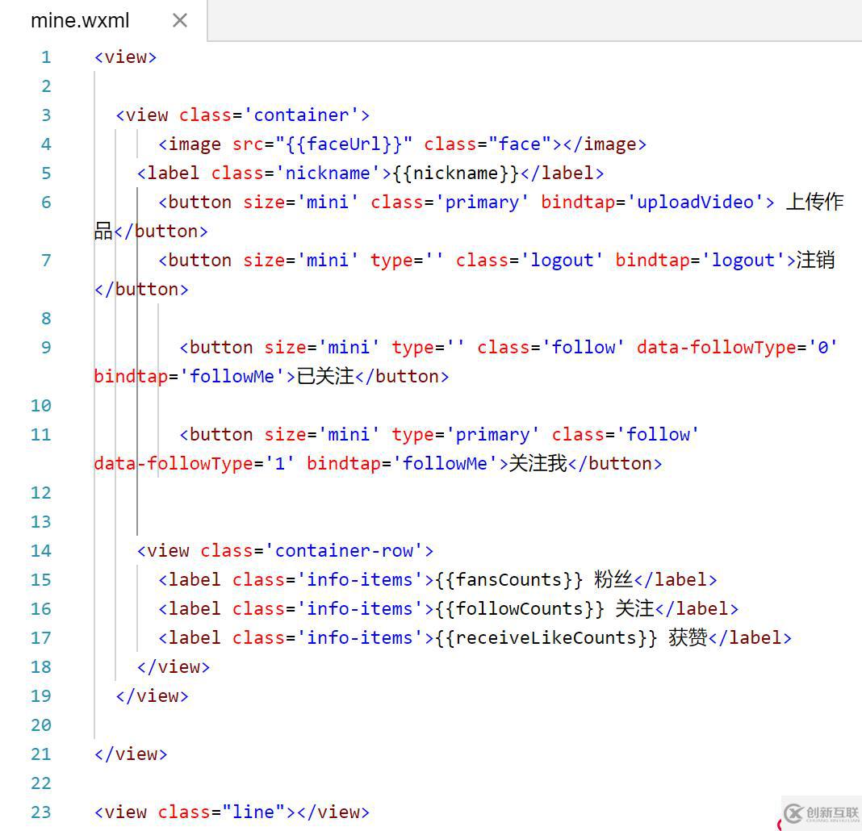Click the {{nickname}} label binding

[x=456, y=173]
